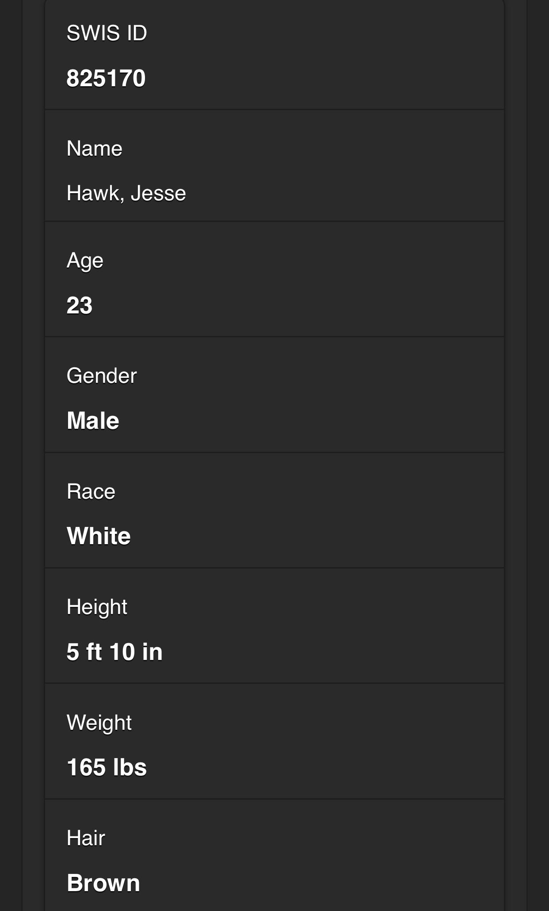Select the name Hawk, Jesse

point(126,193)
